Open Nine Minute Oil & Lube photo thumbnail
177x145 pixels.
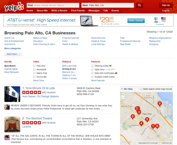tap(12, 94)
